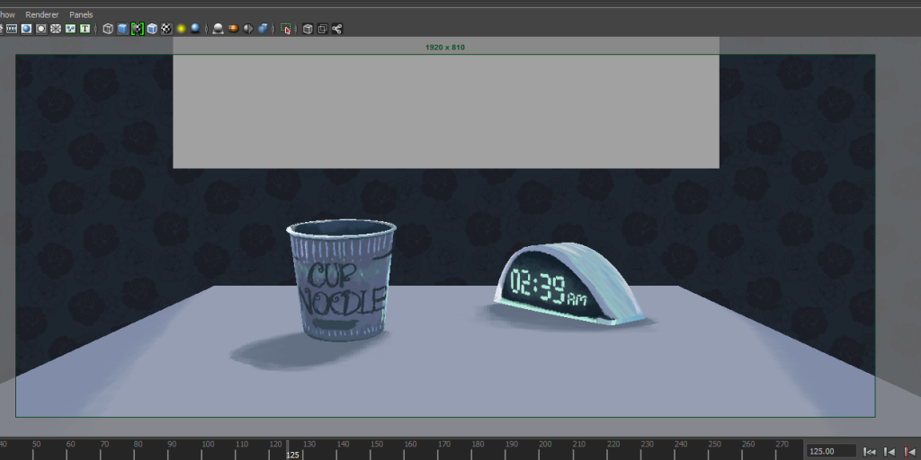Click the smooth shade all icon
Image resolution: width=921 pixels, height=460 pixels.
click(x=122, y=29)
